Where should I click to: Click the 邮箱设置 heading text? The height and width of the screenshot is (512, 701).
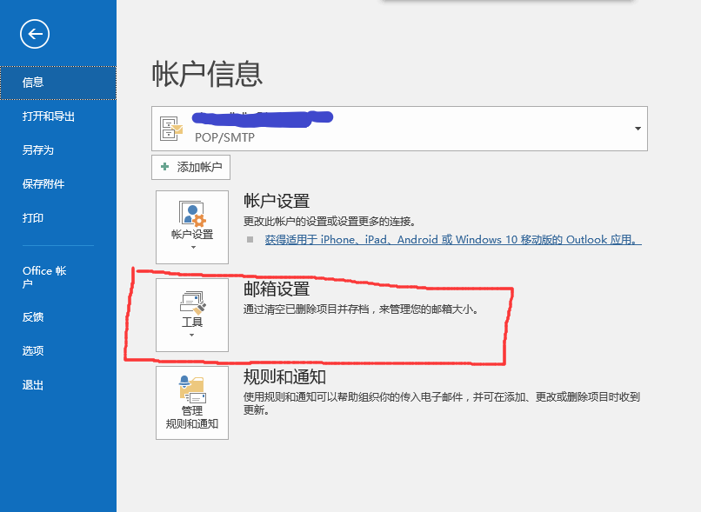pos(277,289)
